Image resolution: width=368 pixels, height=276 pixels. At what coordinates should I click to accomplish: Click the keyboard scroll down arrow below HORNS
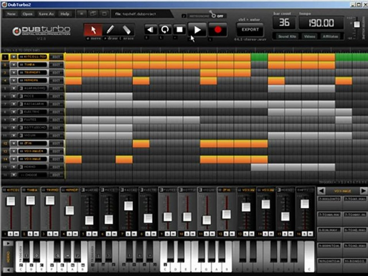coord(8,270)
